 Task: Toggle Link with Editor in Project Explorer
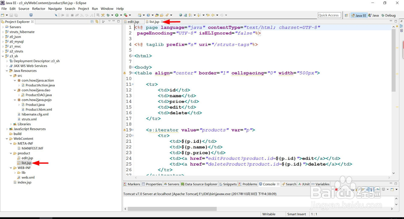tap(97, 22)
